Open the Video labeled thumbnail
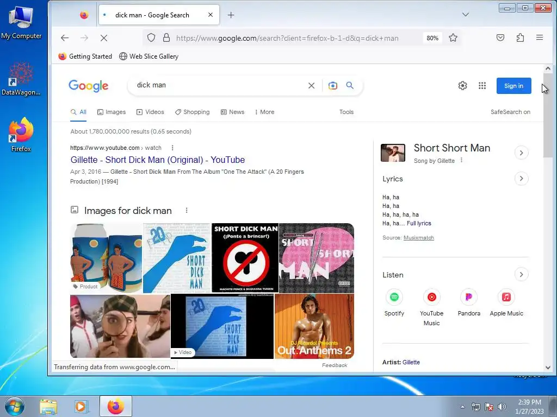 click(222, 326)
